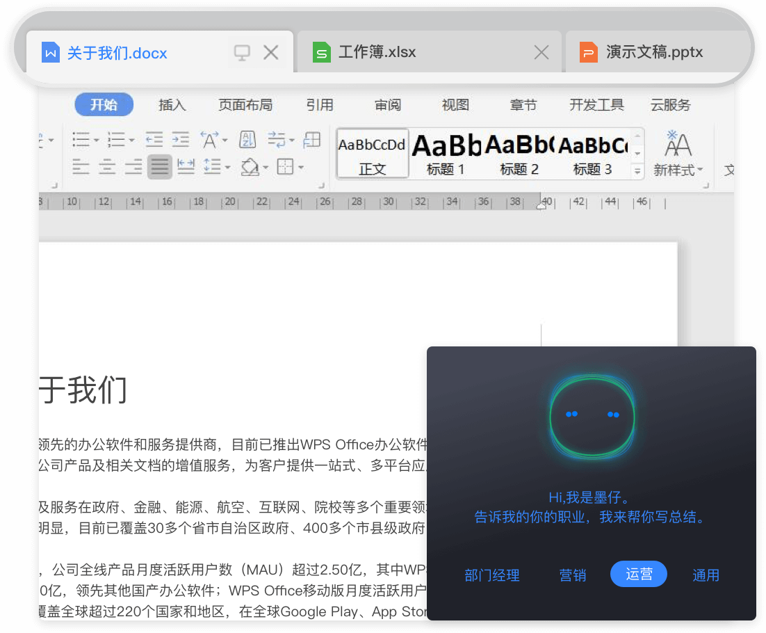Close the 关于我们.docx tab
The image size is (766, 633).
coord(270,52)
